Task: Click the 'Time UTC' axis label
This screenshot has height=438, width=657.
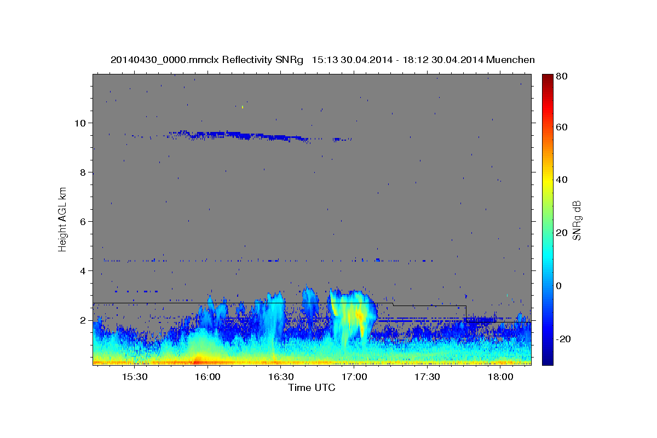Action: click(312, 388)
